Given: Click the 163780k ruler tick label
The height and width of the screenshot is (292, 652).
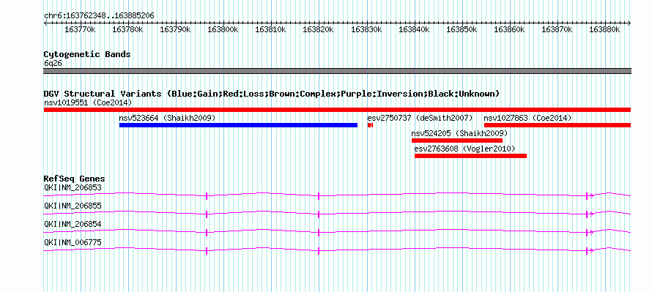Looking at the screenshot, I should [x=128, y=29].
